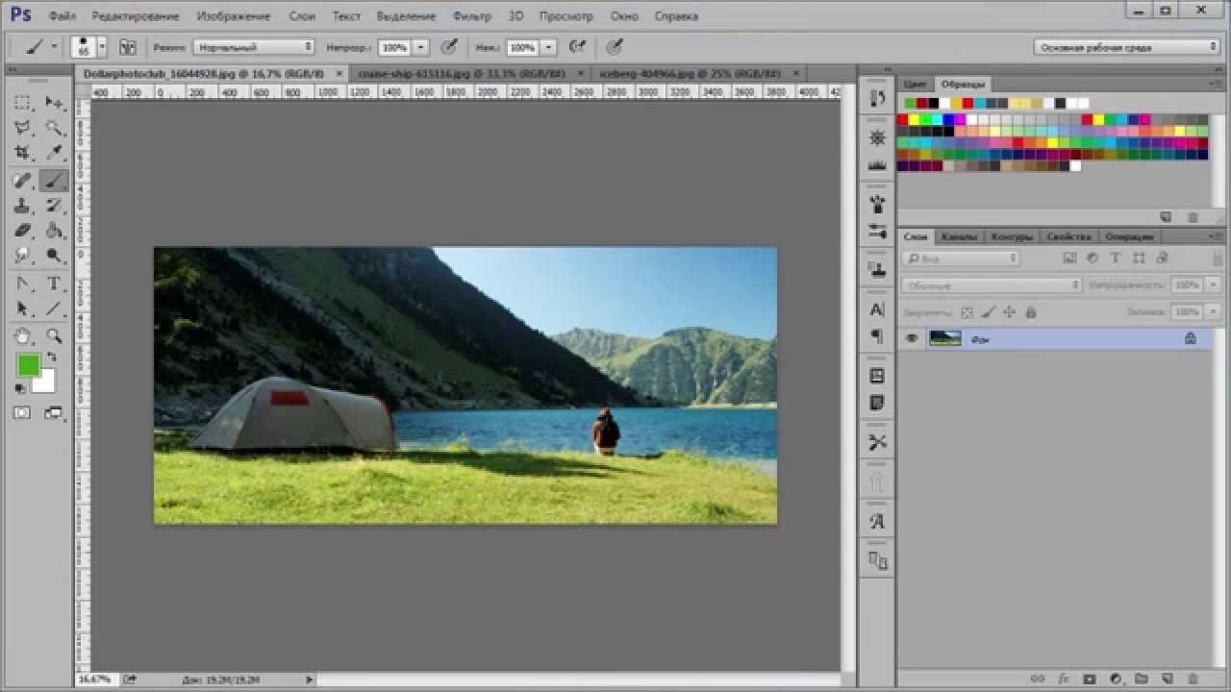
Task: Select the Path Selection tool
Action: [23, 309]
